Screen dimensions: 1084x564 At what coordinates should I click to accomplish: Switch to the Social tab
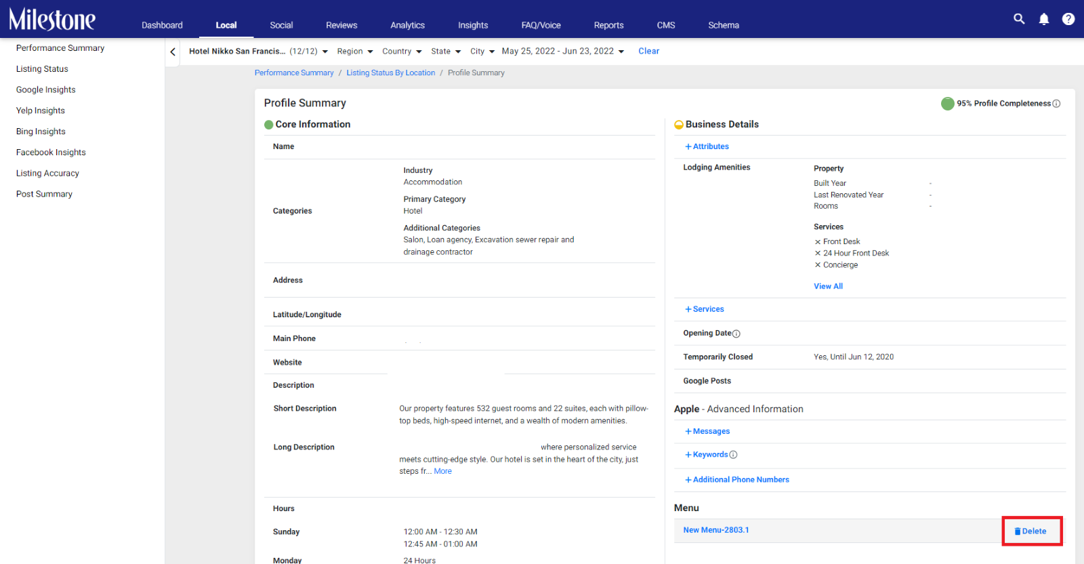tap(281, 25)
